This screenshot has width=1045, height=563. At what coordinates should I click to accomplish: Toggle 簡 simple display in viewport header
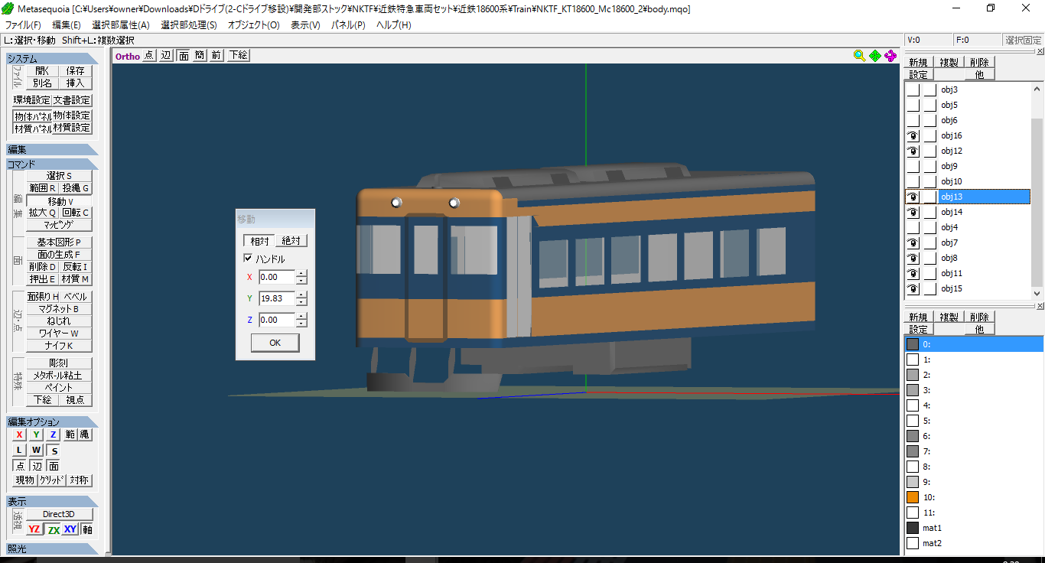200,55
